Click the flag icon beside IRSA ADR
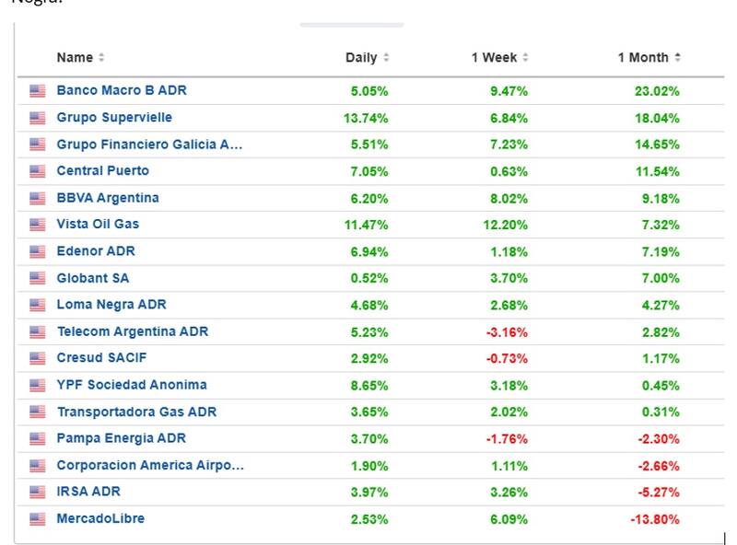 coord(37,493)
